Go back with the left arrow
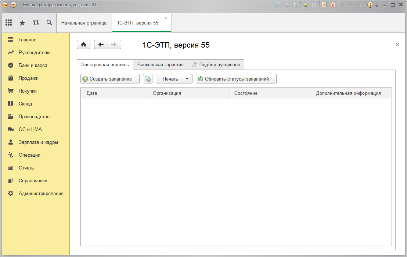This screenshot has width=407, height=257. tap(101, 45)
